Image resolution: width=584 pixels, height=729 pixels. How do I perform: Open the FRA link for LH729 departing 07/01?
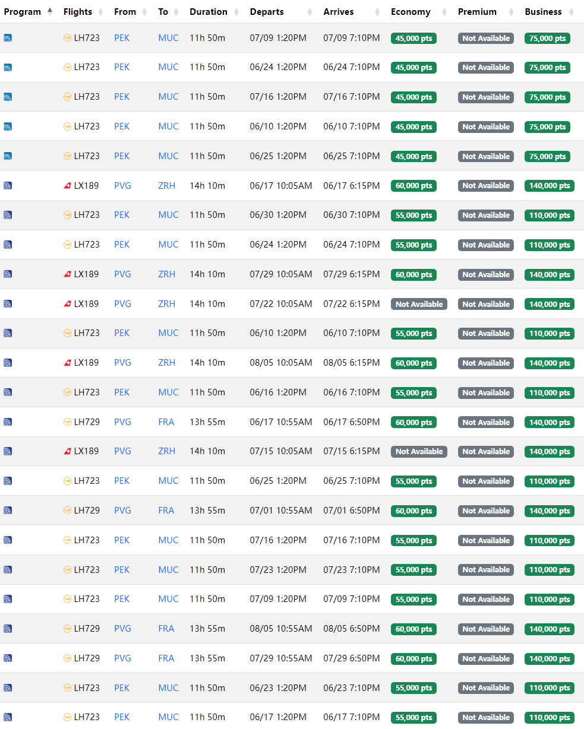coord(166,511)
